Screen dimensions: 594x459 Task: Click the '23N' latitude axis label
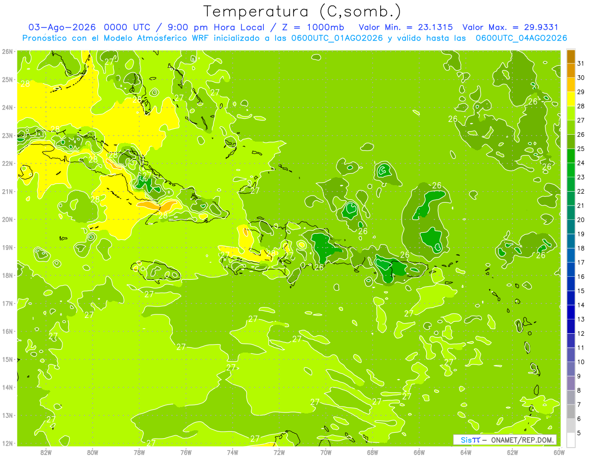click(7, 135)
